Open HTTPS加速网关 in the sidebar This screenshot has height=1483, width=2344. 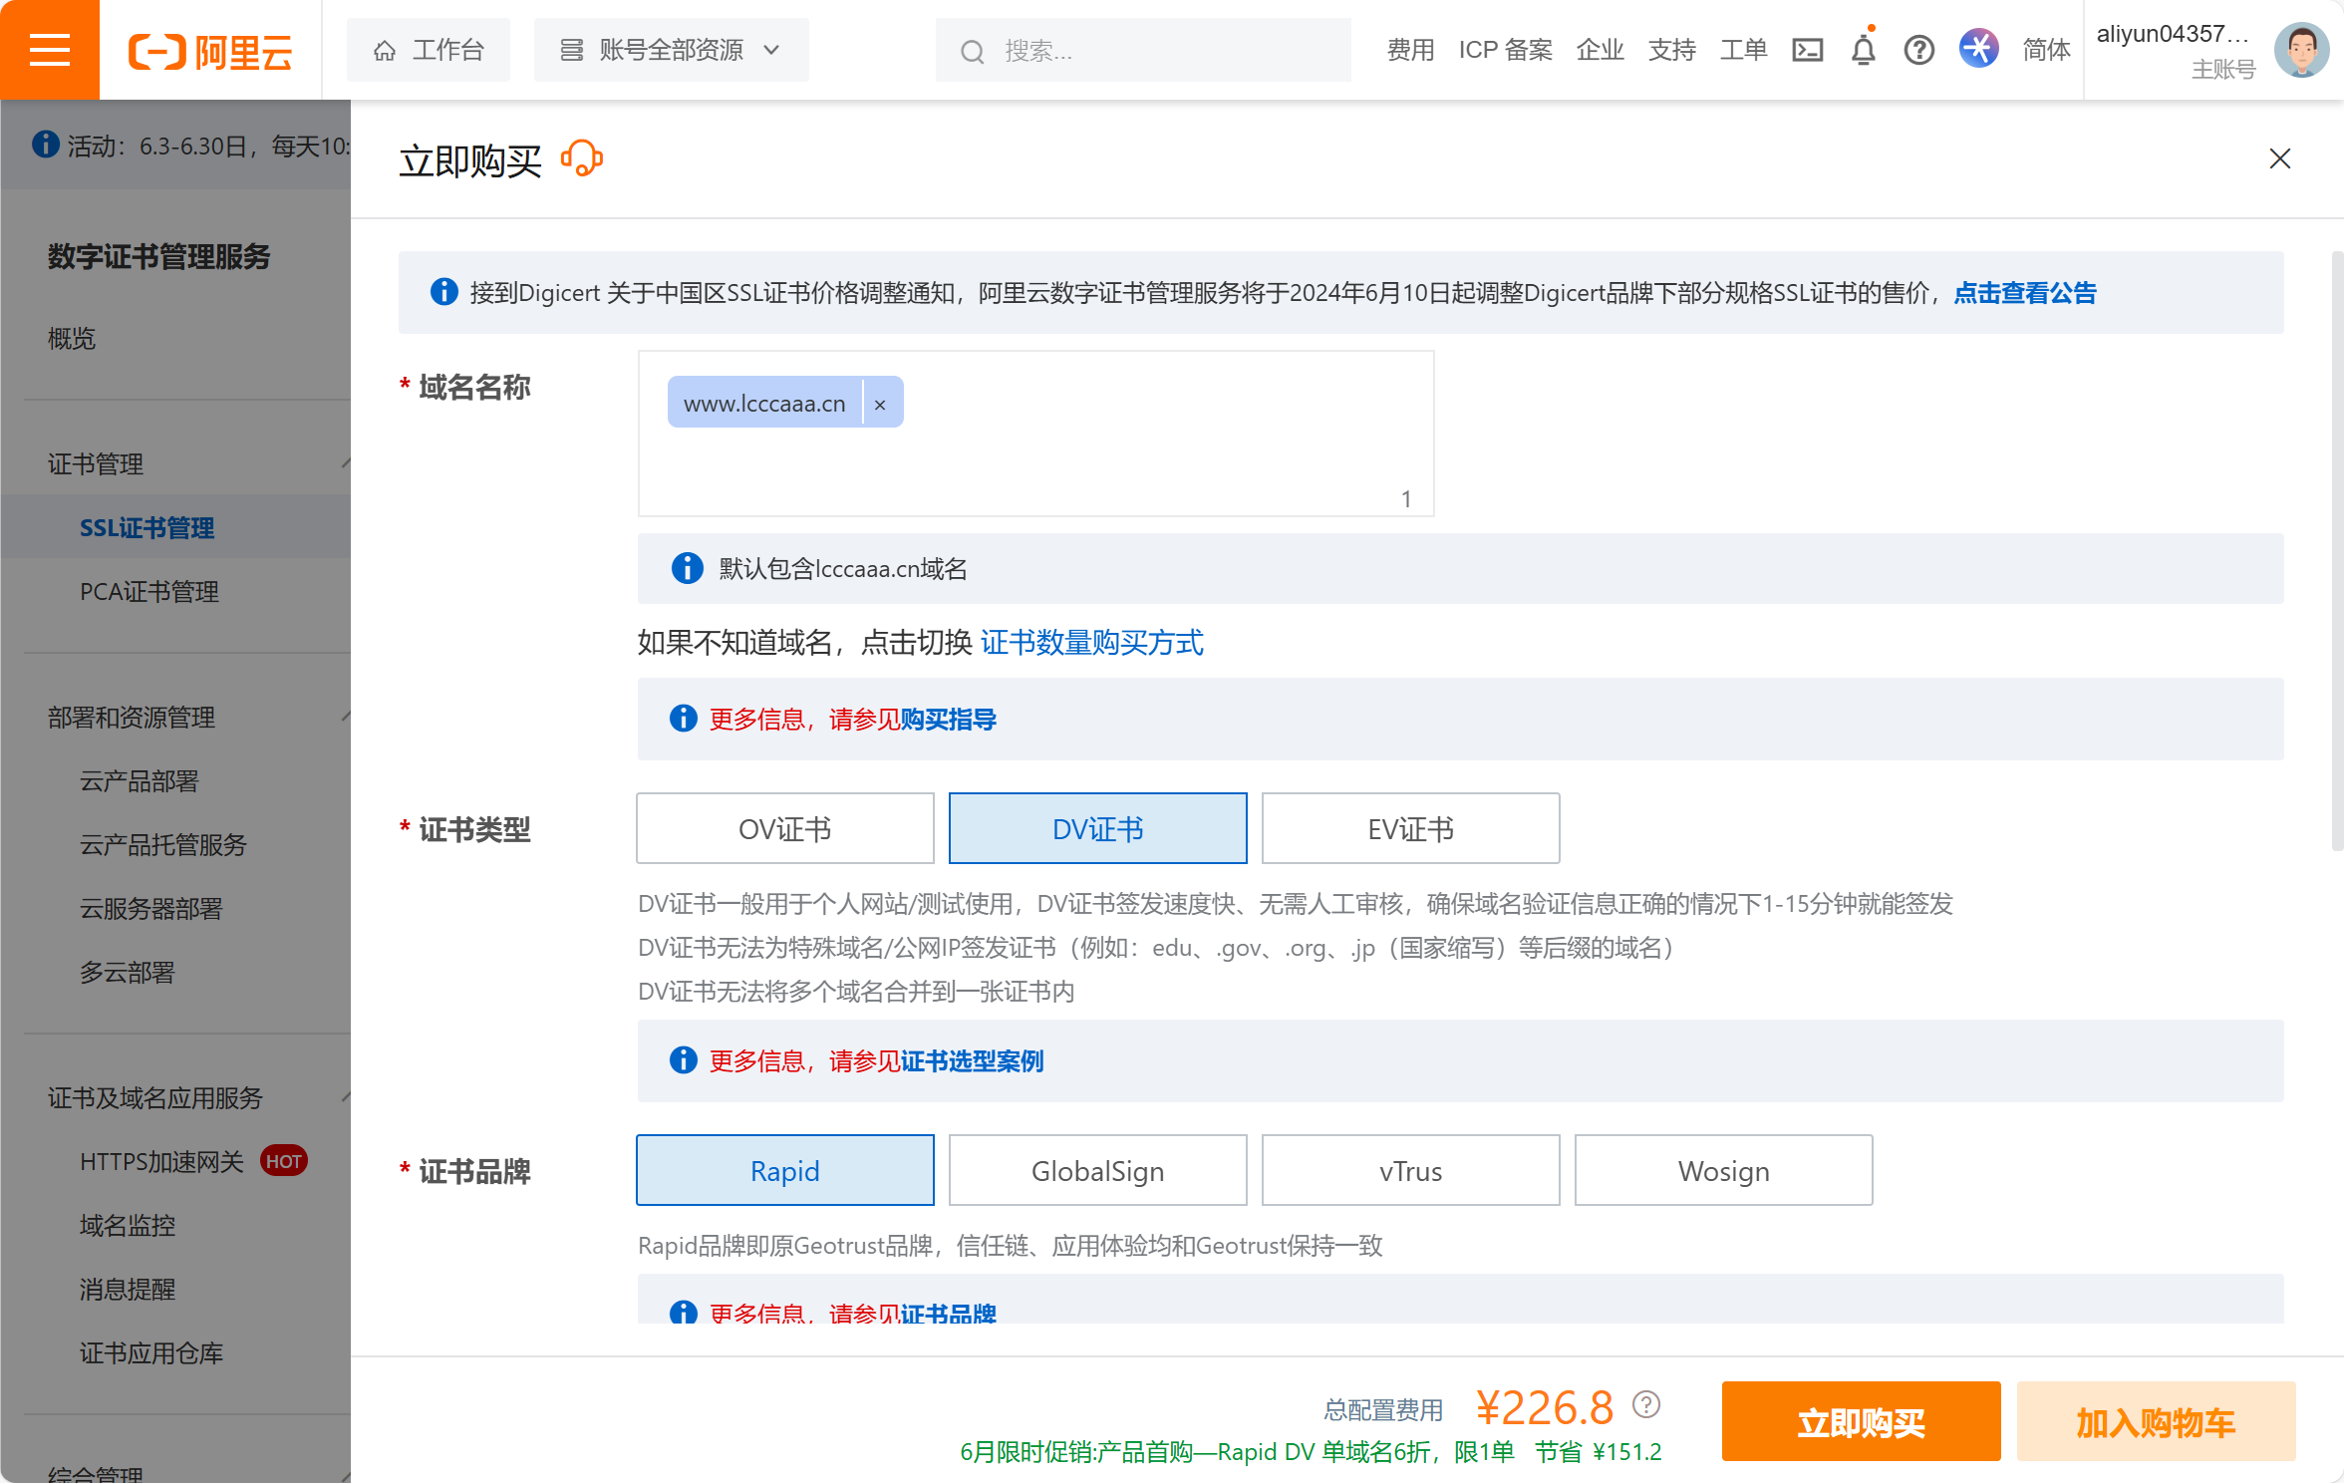coord(161,1161)
